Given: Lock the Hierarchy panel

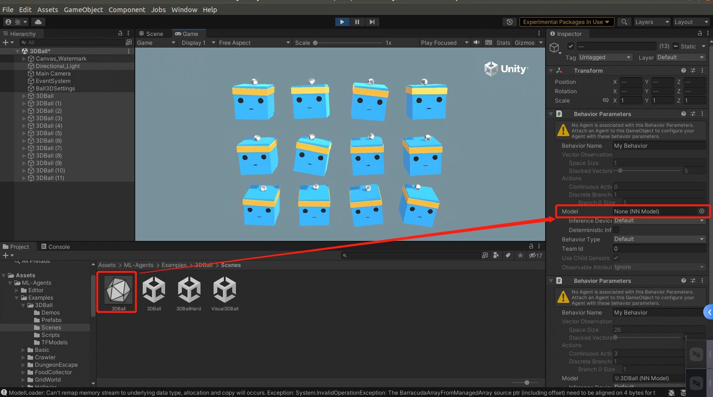Looking at the screenshot, I should (x=120, y=34).
